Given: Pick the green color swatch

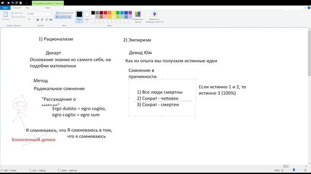Looking at the screenshot, I should (118, 13).
